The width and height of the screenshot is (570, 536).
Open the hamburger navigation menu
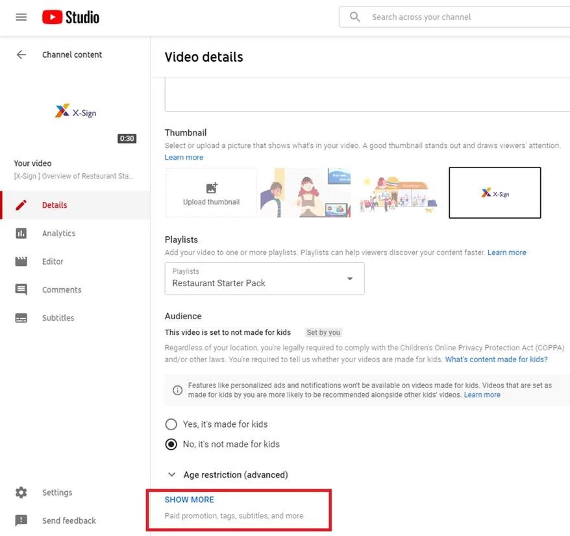(21, 17)
